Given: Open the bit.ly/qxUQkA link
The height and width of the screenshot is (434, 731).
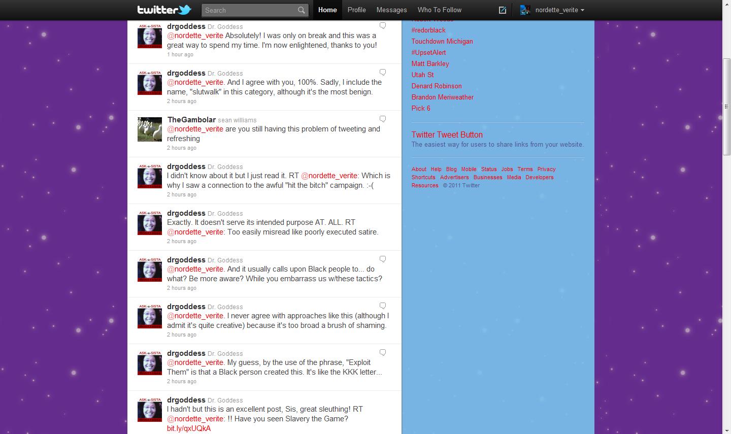Looking at the screenshot, I should click(189, 428).
